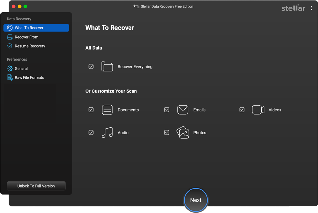Click the General preferences gear icon
The height and width of the screenshot is (213, 318).
coord(9,68)
